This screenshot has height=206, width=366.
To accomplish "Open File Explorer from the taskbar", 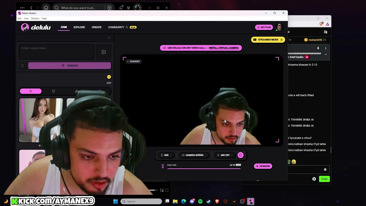I will pos(175,201).
